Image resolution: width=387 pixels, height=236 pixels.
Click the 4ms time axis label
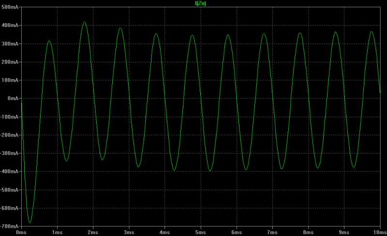tap(164, 232)
